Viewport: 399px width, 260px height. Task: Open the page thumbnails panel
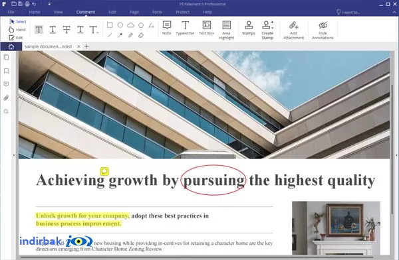click(7, 58)
